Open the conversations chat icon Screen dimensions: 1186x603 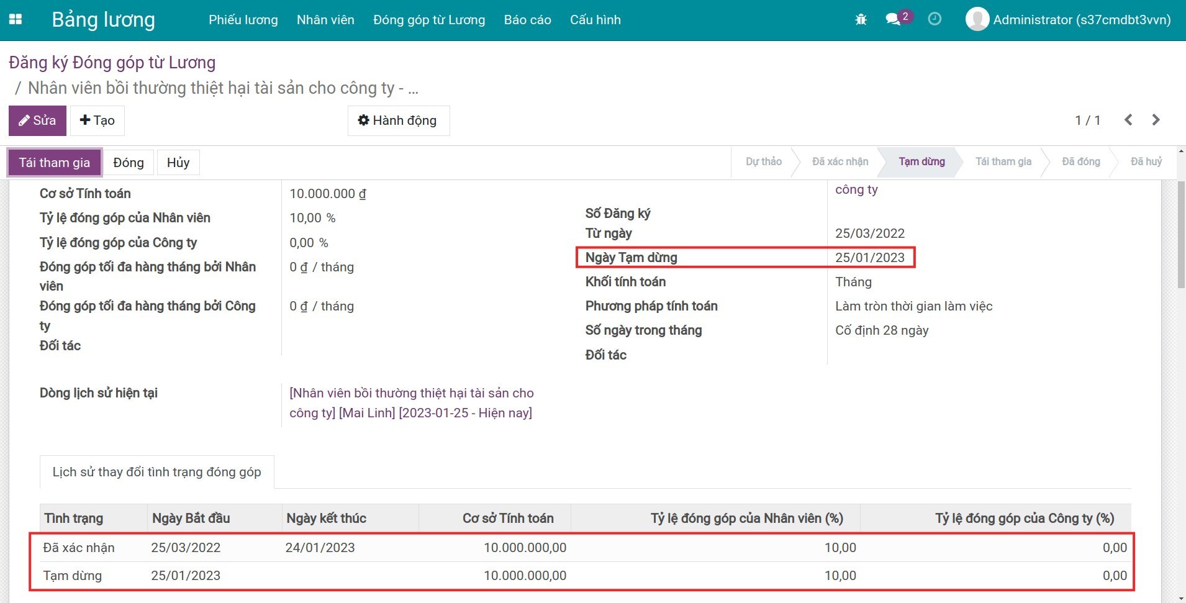[x=893, y=19]
